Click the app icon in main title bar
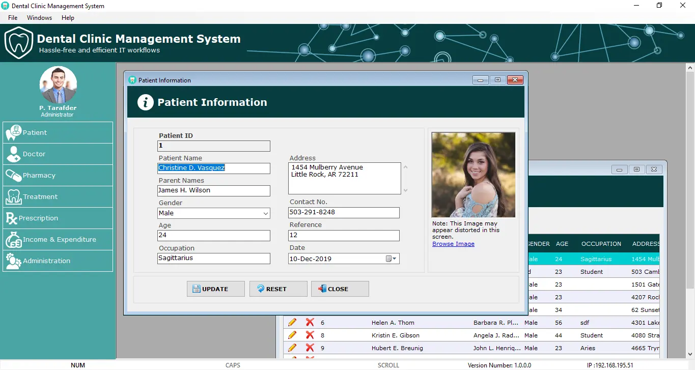 pyautogui.click(x=5, y=6)
